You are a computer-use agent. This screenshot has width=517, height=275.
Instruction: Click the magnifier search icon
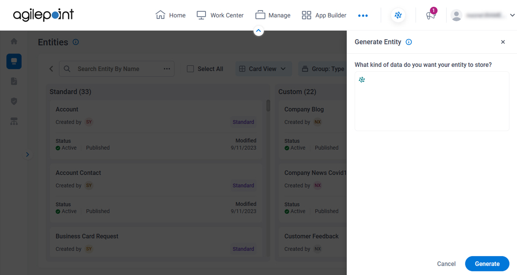pos(67,69)
